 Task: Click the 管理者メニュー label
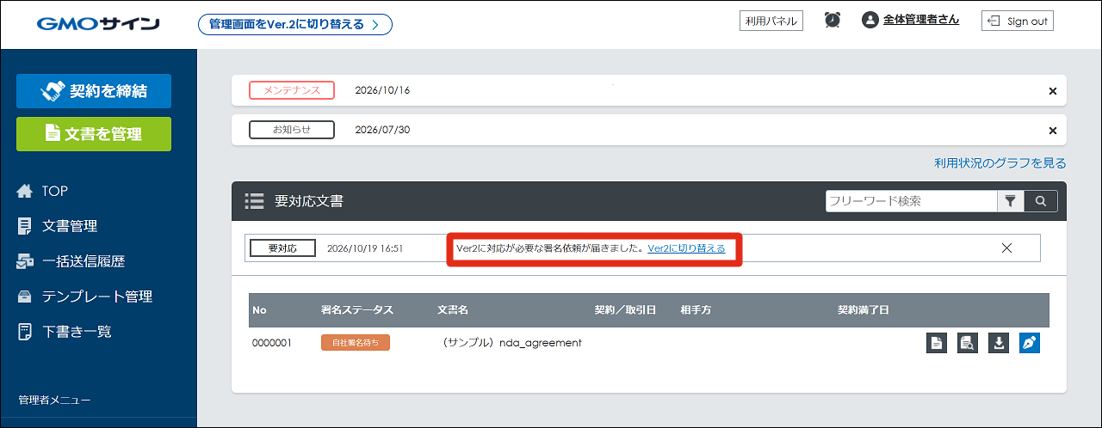[54, 400]
